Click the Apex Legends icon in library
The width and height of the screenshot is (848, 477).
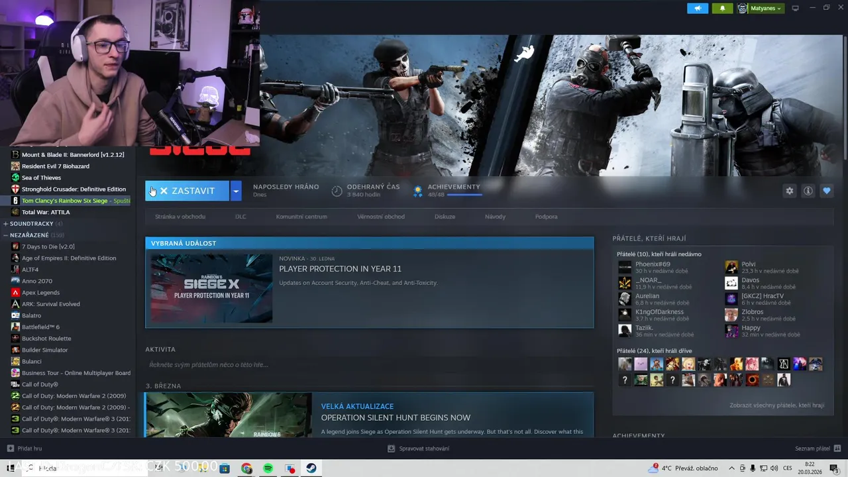(15, 292)
